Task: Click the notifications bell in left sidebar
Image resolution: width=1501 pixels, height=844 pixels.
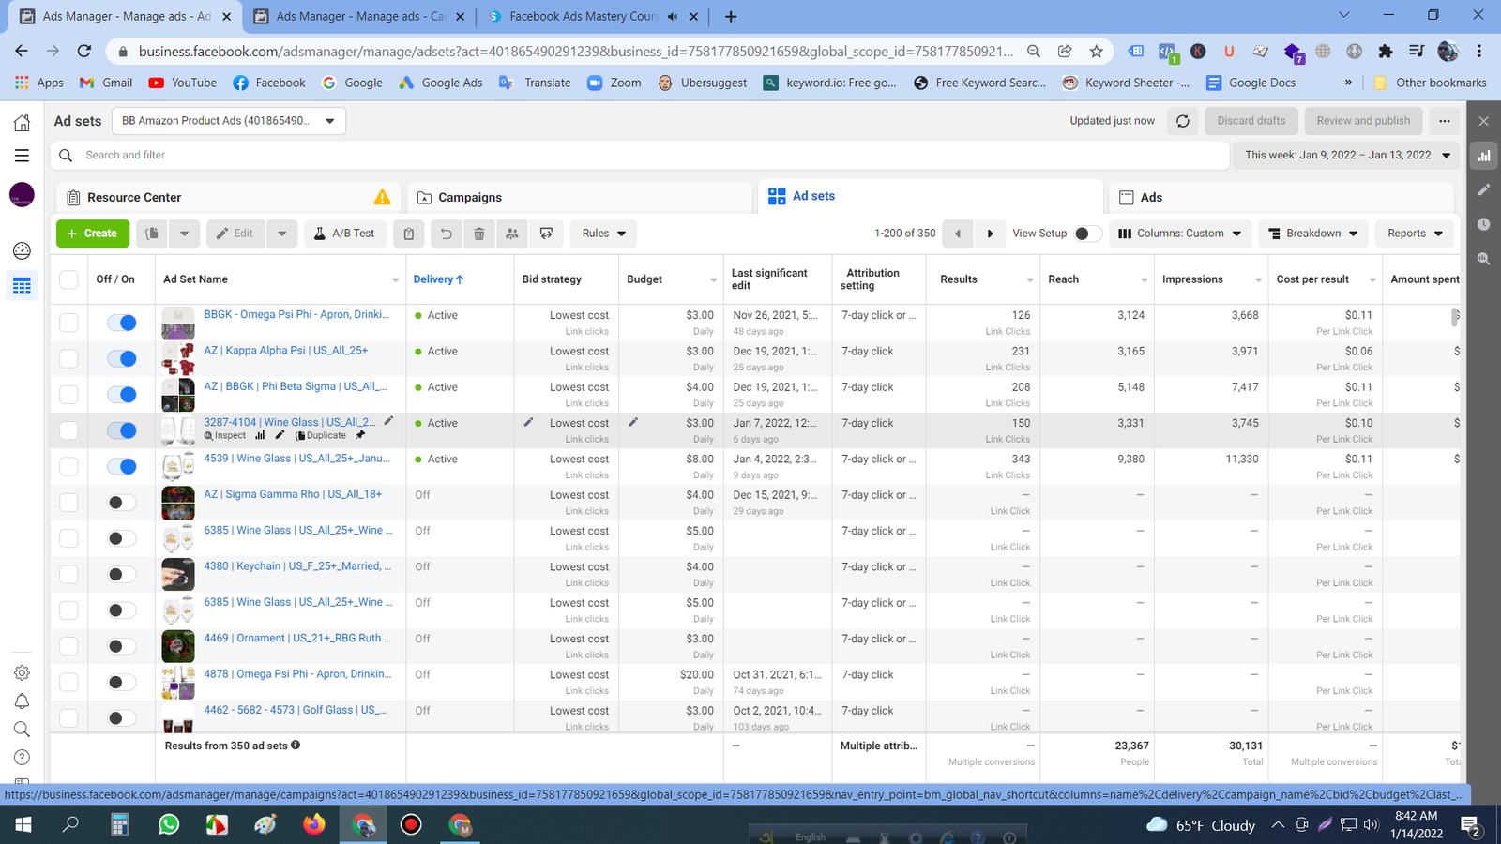Action: (22, 701)
